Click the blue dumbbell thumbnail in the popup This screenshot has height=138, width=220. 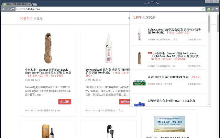click(139, 104)
